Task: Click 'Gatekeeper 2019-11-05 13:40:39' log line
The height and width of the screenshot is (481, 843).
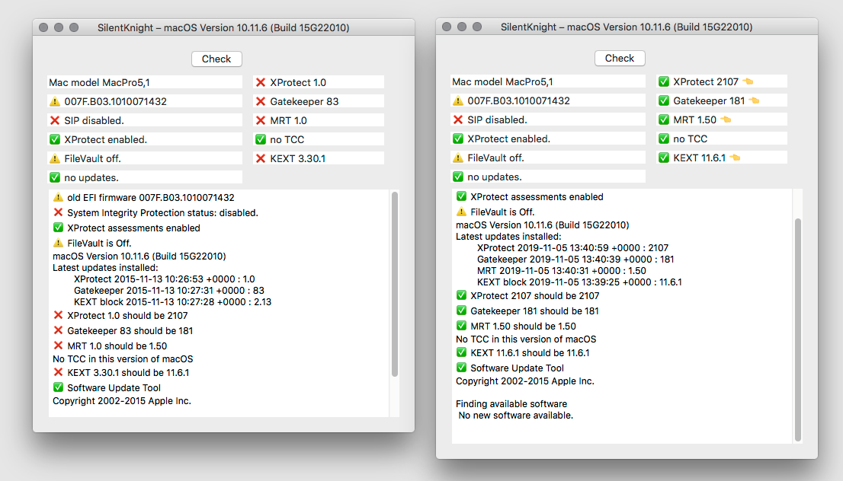Action: click(x=575, y=260)
